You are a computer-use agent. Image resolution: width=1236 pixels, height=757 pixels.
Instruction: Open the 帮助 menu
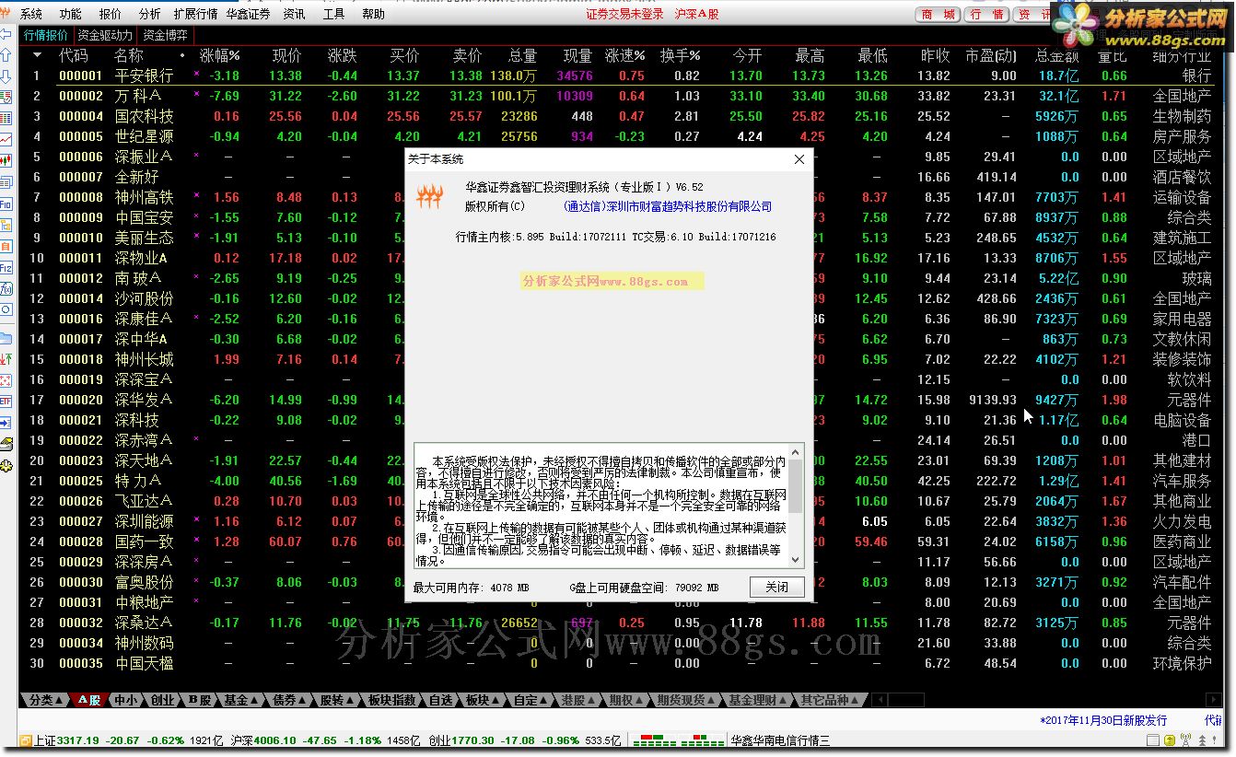pos(373,15)
